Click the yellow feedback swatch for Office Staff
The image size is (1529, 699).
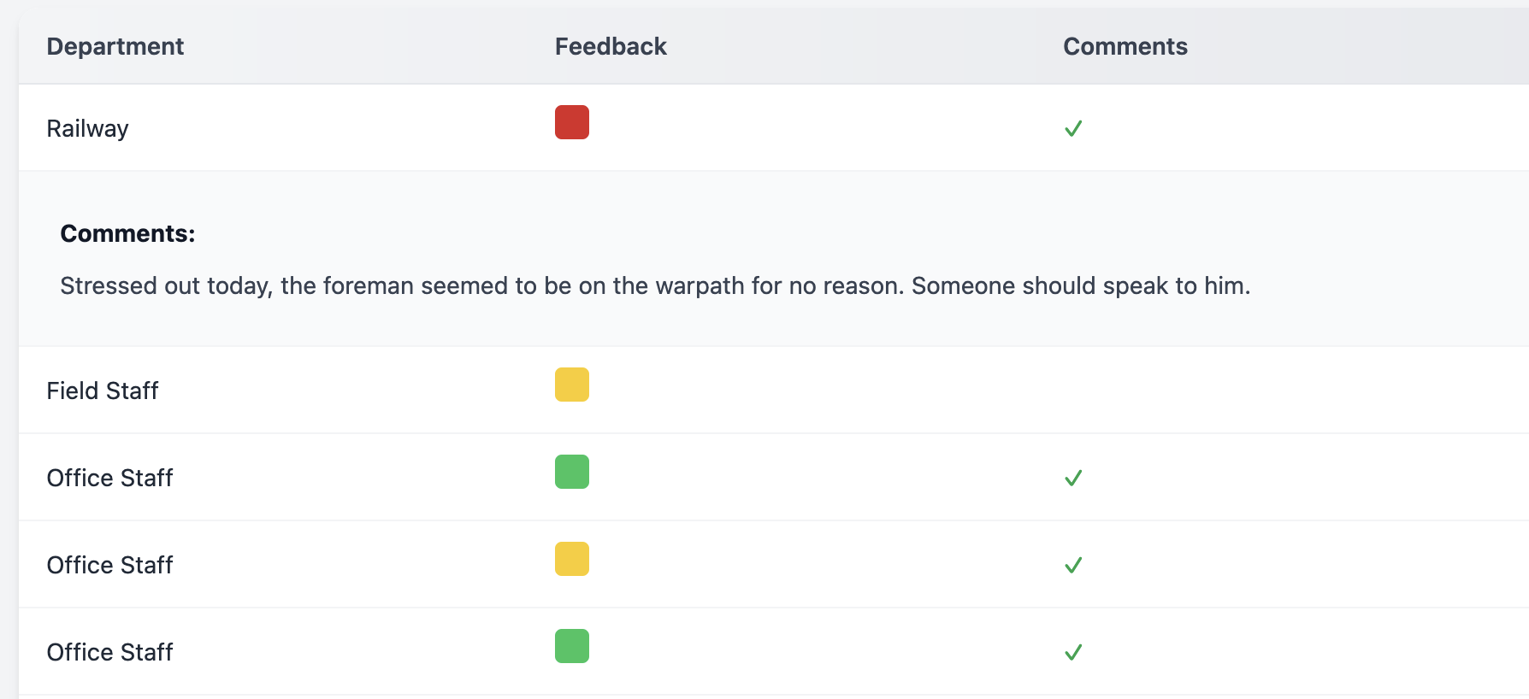click(x=572, y=559)
